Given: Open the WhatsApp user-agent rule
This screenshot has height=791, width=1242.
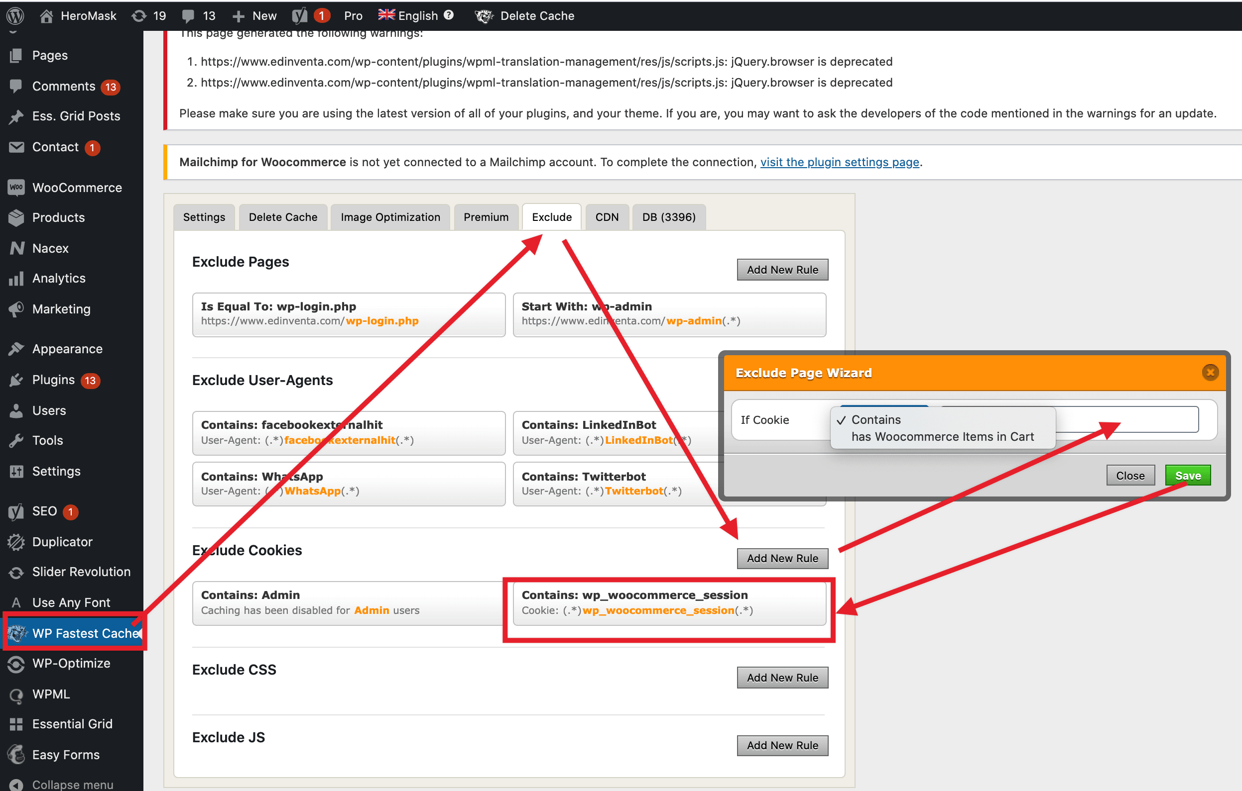Looking at the screenshot, I should pos(349,484).
